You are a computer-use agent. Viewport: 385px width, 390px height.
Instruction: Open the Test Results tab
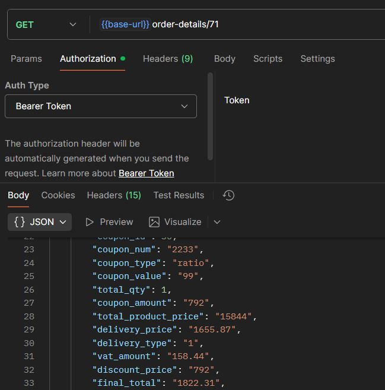pyautogui.click(x=179, y=195)
